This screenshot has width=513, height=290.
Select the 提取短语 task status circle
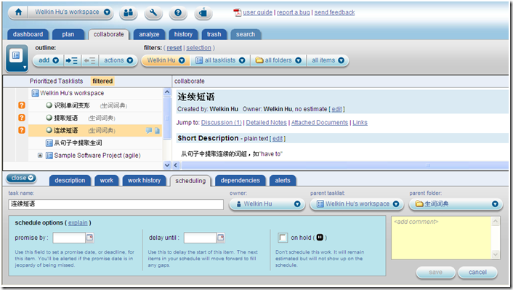point(49,118)
